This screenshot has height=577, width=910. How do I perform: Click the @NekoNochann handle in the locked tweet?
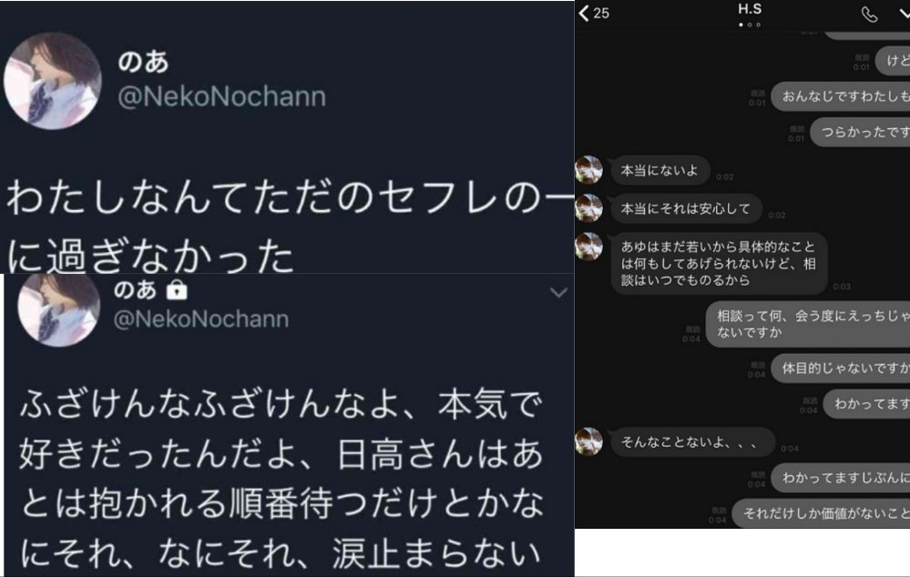point(202,319)
